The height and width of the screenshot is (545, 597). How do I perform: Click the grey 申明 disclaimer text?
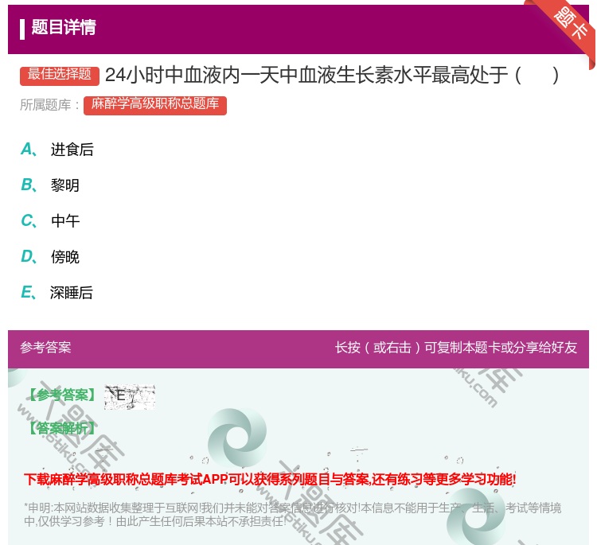click(x=292, y=514)
